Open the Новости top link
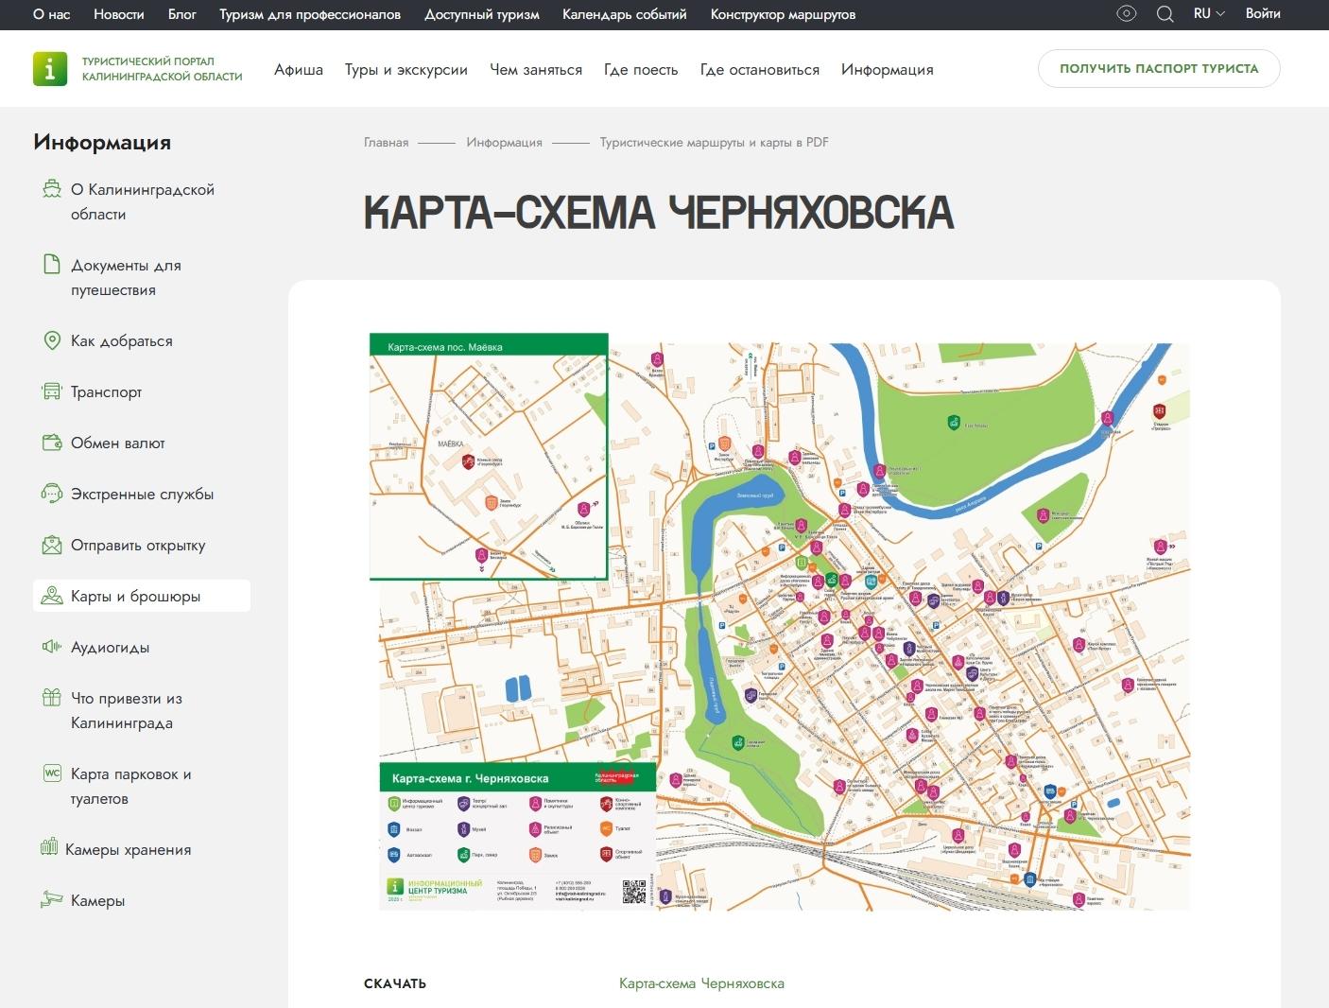Viewport: 1329px width, 1008px height. tap(119, 14)
